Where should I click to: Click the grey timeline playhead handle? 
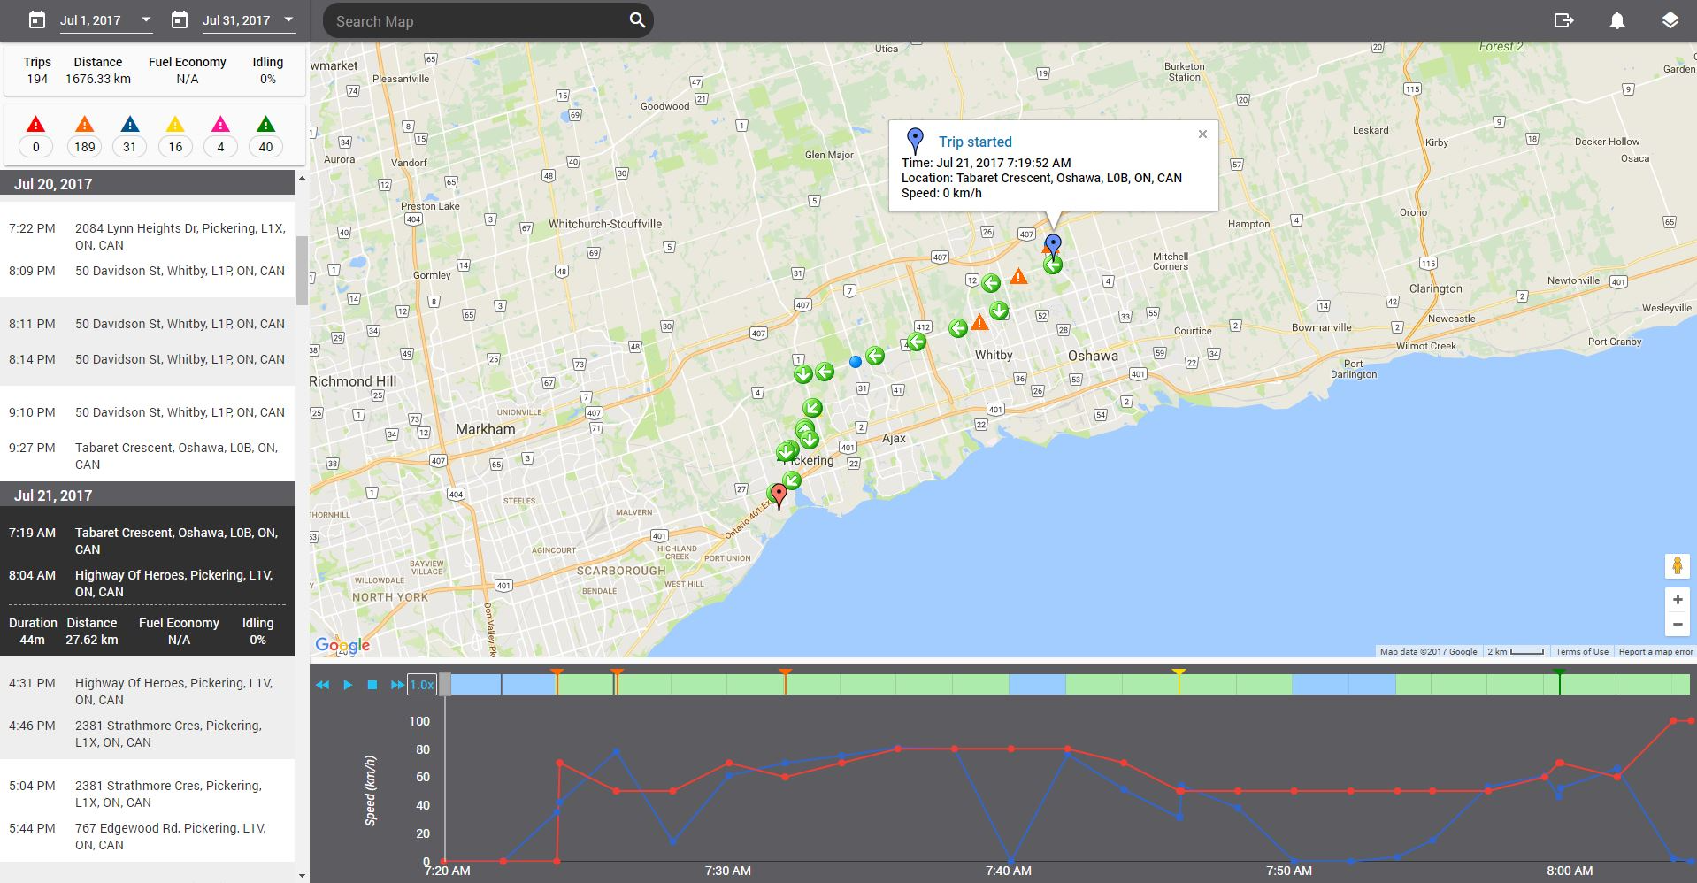pos(445,684)
